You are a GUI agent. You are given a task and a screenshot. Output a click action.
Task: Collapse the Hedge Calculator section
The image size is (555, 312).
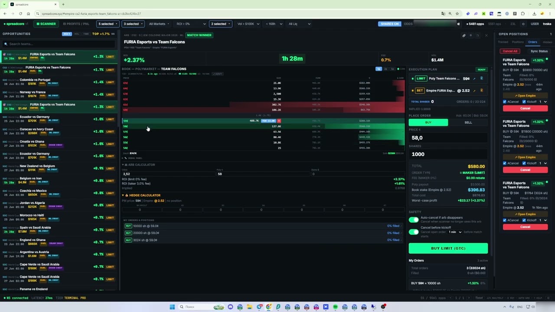141,195
